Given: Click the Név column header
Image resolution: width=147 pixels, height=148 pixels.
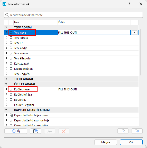Looking at the screenshot, I should (36, 22).
